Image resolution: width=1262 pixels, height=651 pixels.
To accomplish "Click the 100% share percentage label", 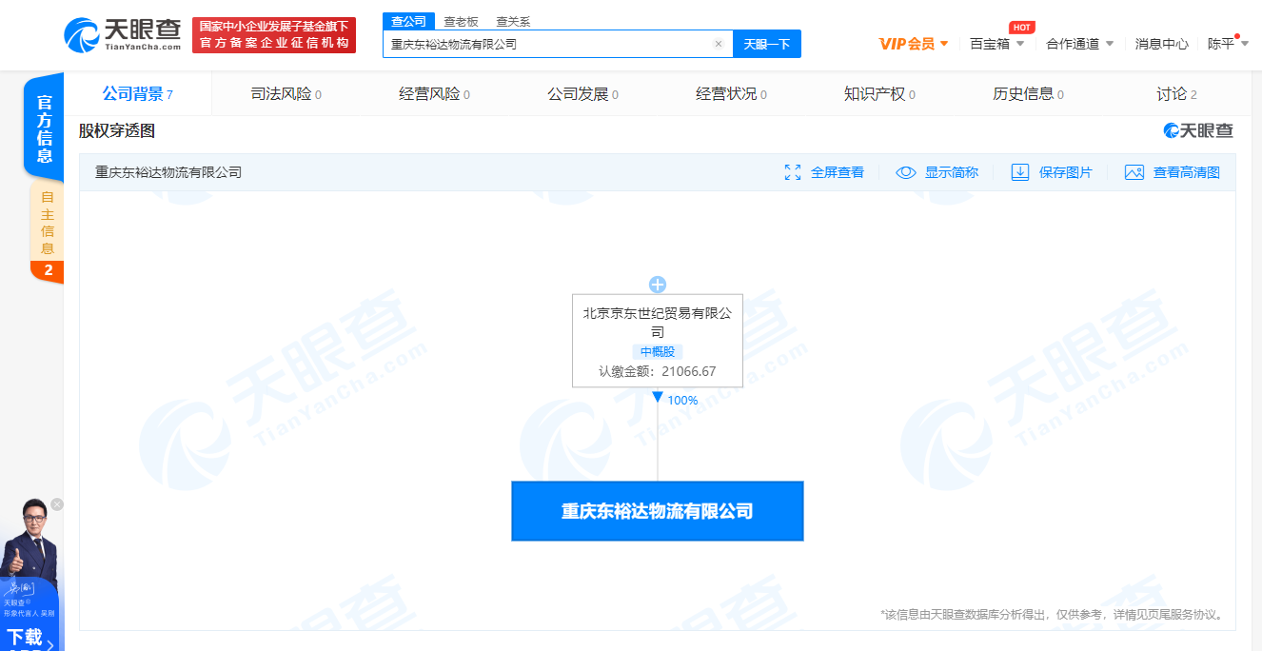I will (682, 401).
